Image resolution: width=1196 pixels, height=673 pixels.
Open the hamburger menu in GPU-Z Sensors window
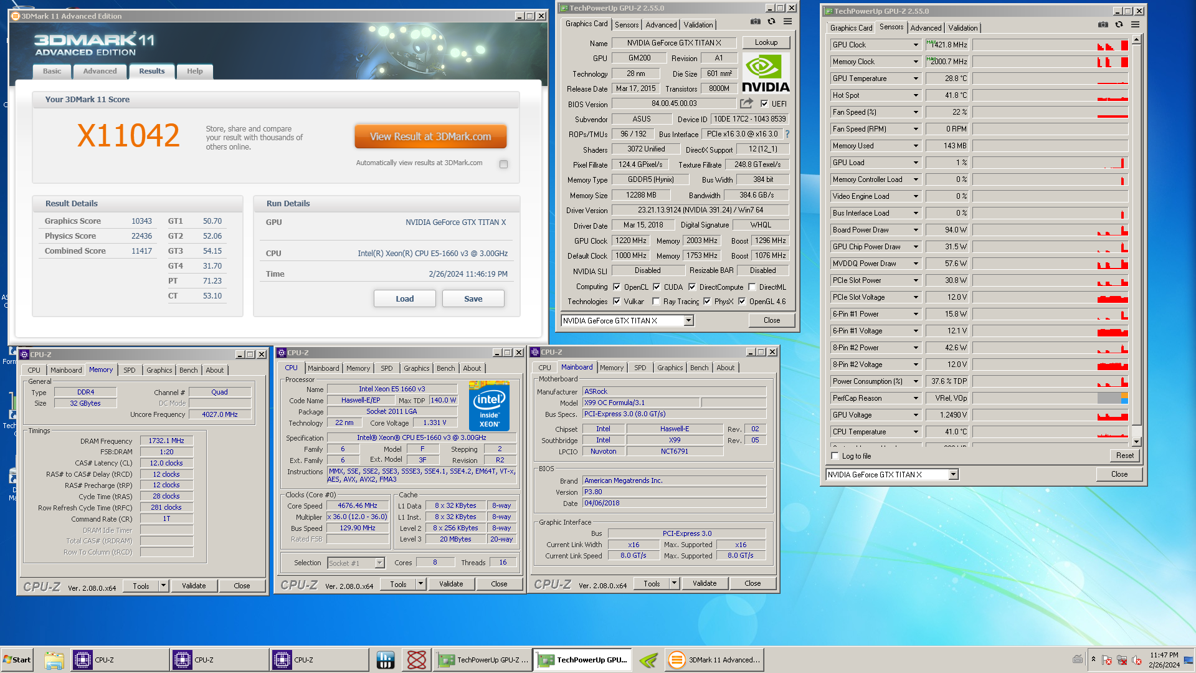1135,25
